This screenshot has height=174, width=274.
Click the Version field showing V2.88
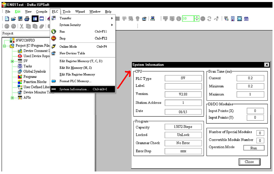point(183,94)
